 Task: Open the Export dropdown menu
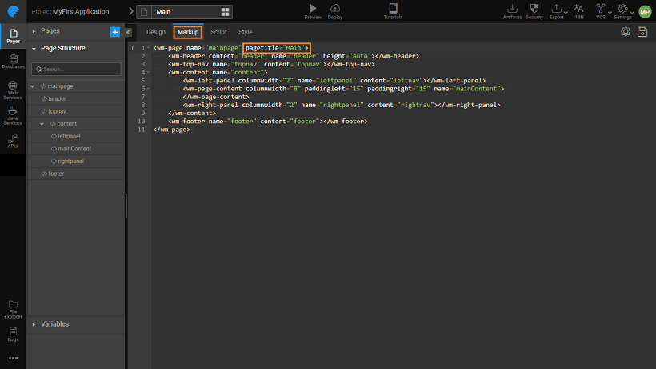[558, 10]
